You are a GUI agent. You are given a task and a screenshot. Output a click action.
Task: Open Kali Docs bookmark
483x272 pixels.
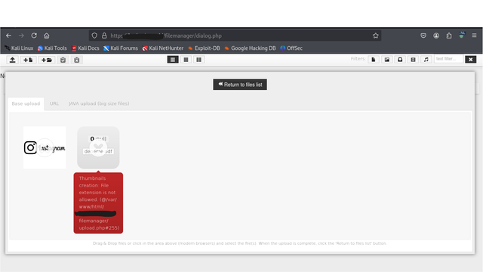(x=85, y=48)
